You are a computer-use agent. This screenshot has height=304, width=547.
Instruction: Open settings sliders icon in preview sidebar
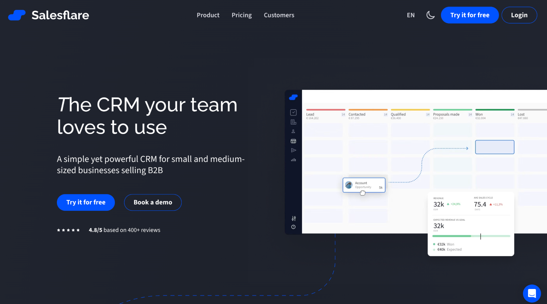coord(294,218)
